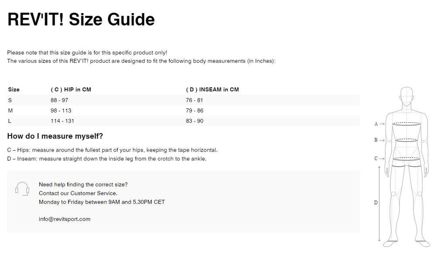Click the REV'IT! Size Guide heading
Viewport: 447px width, 269px height.
point(81,19)
